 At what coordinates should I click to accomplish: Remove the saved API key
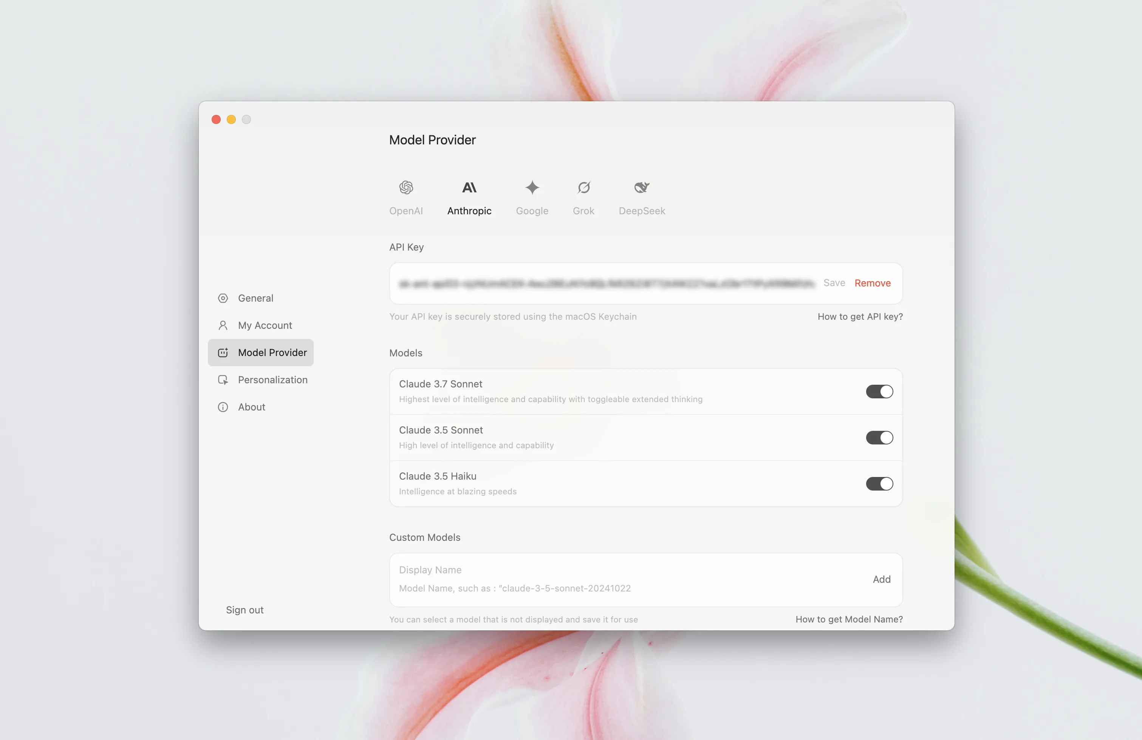pyautogui.click(x=872, y=283)
